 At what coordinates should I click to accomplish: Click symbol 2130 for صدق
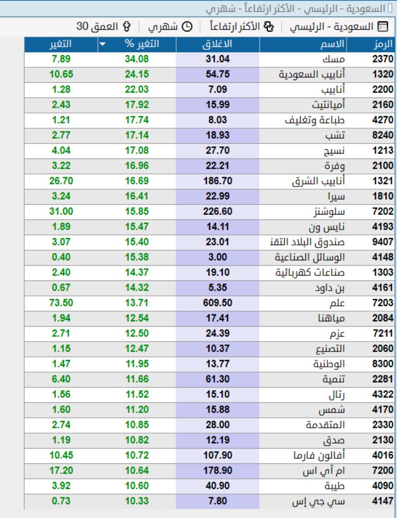pos(383,440)
